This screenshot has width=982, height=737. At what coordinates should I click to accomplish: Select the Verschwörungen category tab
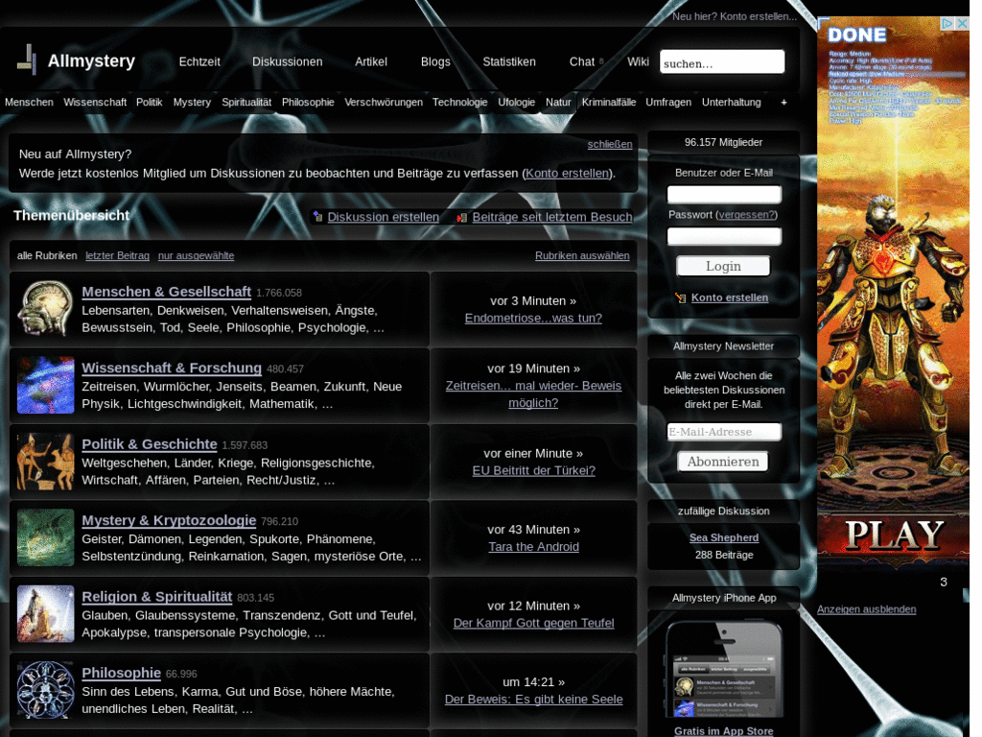[x=384, y=102]
